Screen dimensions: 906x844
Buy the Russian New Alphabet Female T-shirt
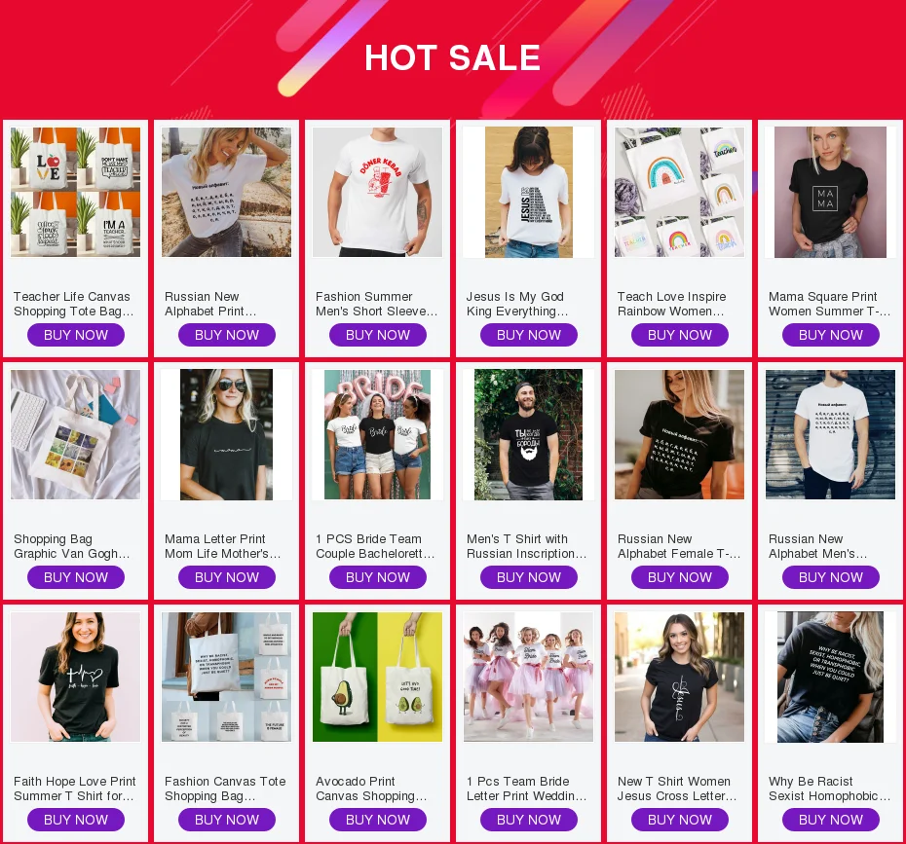pyautogui.click(x=680, y=577)
